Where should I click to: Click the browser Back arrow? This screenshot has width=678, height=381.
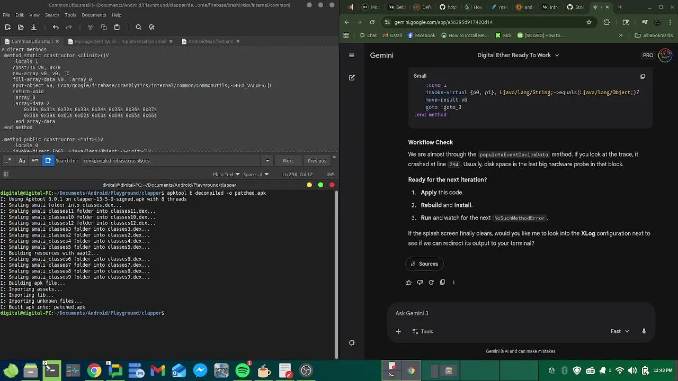click(347, 22)
